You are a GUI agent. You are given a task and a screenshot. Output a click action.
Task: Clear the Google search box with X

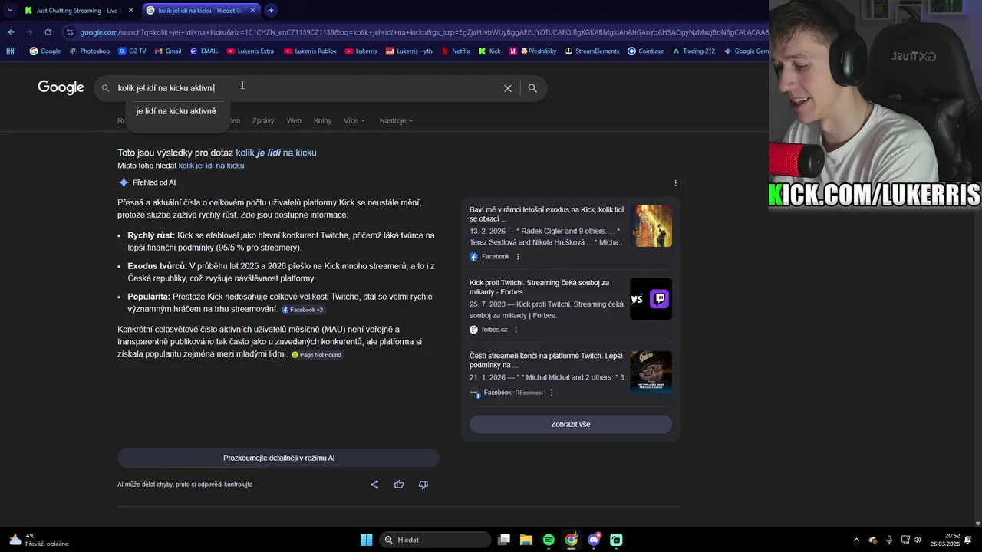click(507, 88)
